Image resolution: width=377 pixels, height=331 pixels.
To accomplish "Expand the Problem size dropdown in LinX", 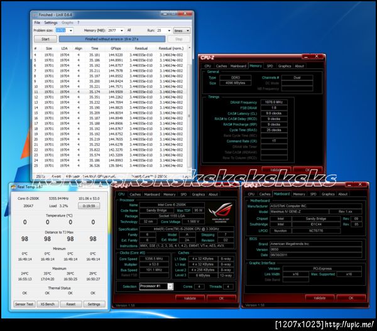I will pos(70,31).
